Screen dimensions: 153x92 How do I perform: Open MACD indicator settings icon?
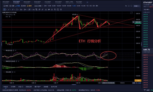pyautogui.click(x=16, y=61)
